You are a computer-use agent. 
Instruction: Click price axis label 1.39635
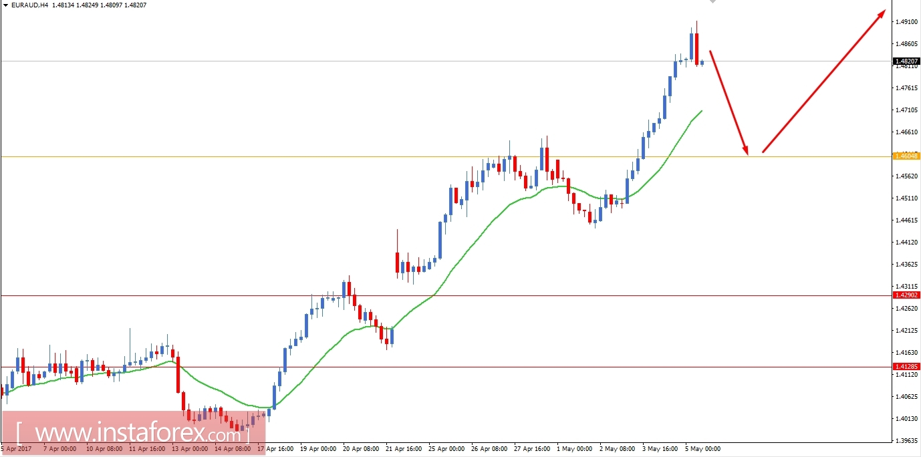(x=906, y=441)
